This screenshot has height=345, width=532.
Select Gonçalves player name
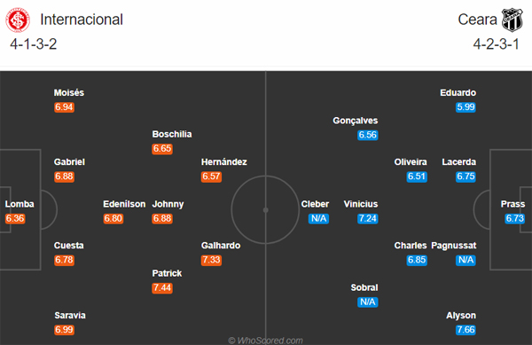(356, 121)
